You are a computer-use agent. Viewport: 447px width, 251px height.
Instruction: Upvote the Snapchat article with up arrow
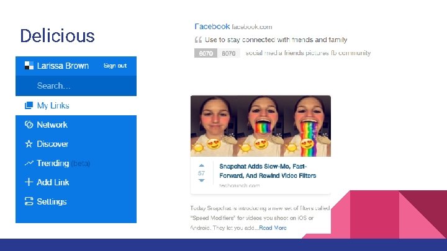(x=202, y=165)
